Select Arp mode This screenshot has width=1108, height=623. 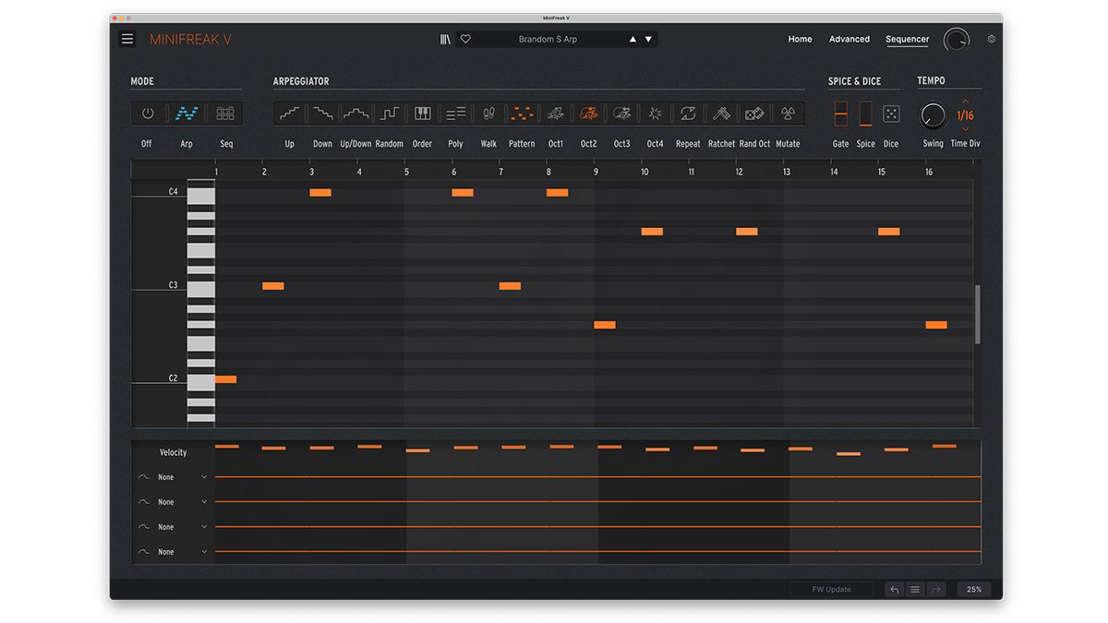click(187, 114)
